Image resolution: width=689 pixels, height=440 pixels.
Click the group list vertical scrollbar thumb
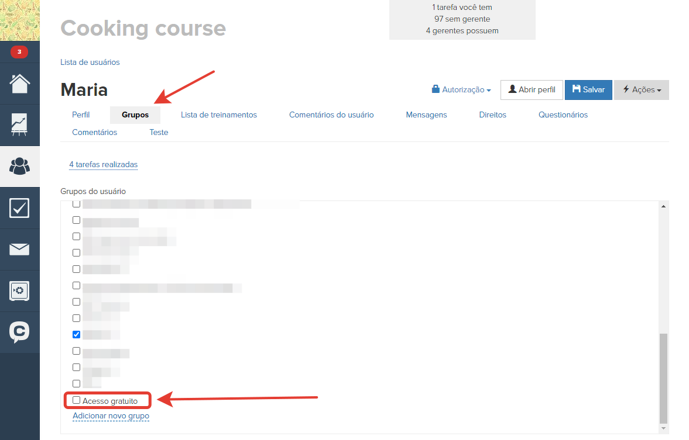663,377
